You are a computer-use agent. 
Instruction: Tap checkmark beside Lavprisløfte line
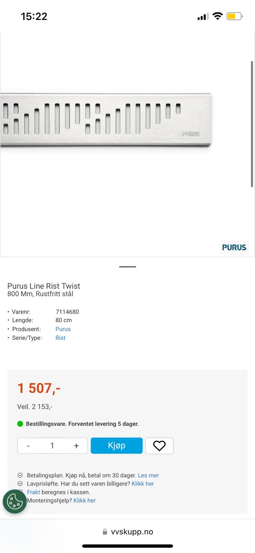[20, 484]
